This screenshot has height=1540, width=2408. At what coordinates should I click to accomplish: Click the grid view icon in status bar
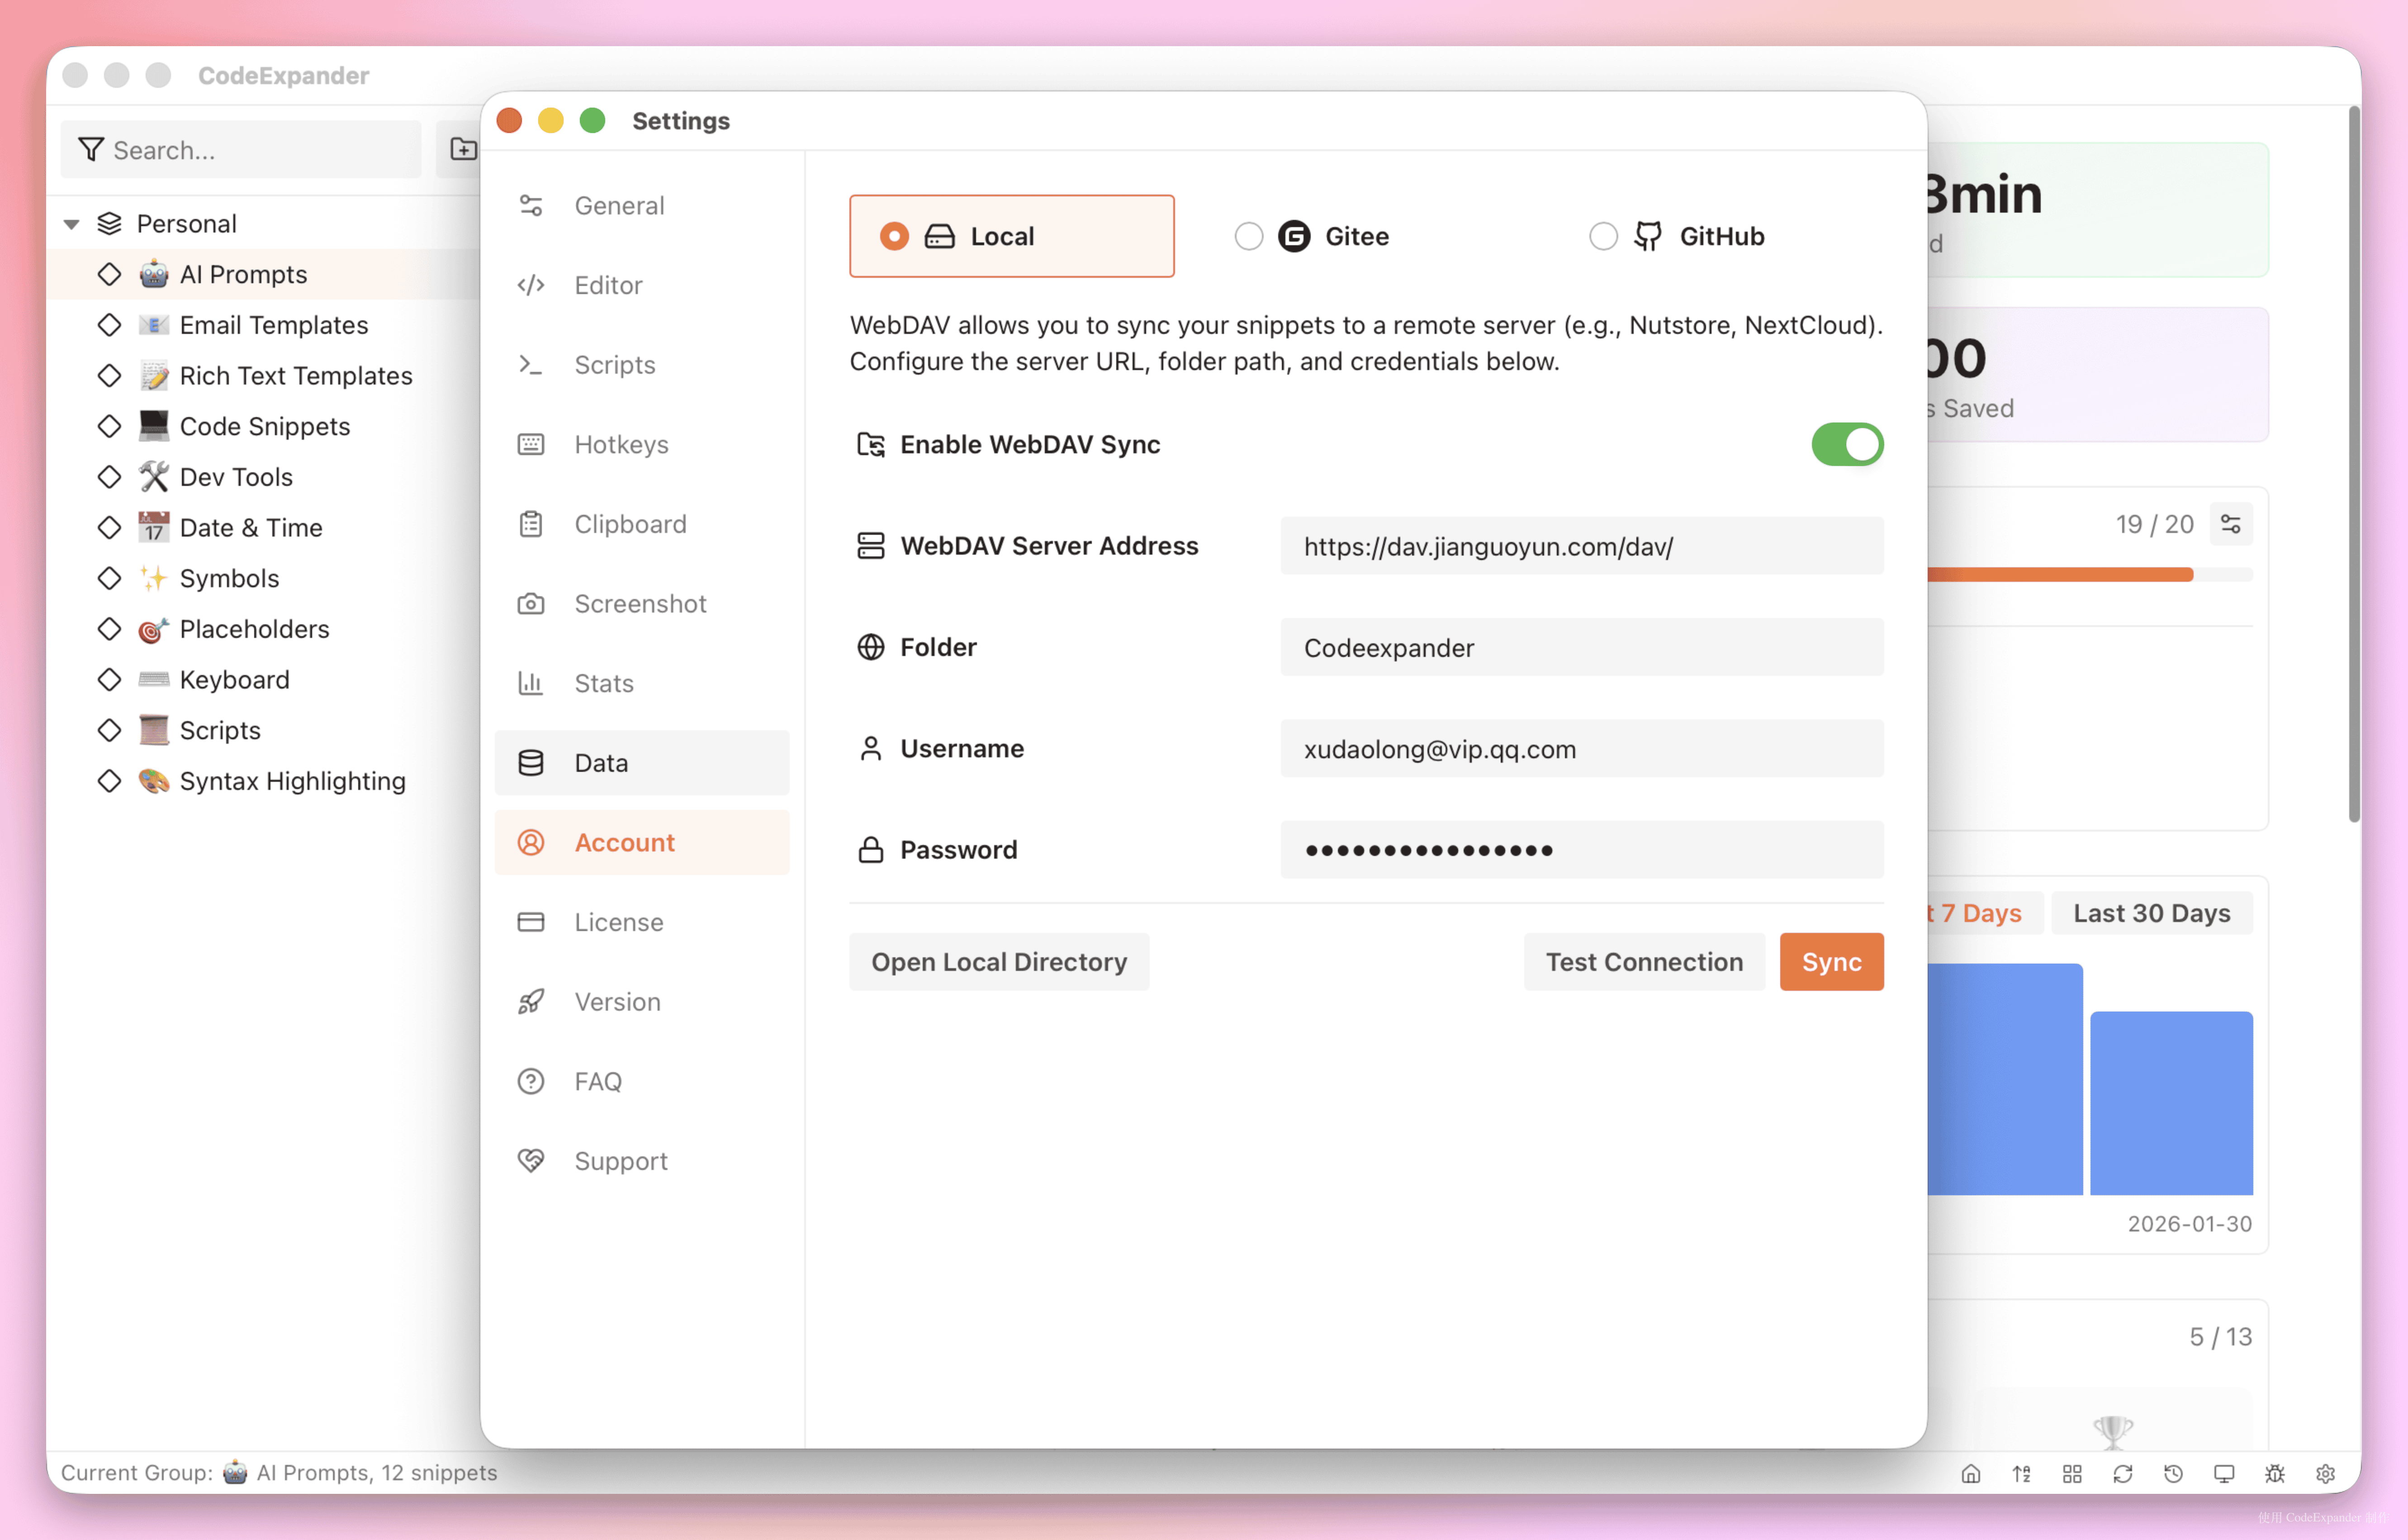click(2072, 1473)
